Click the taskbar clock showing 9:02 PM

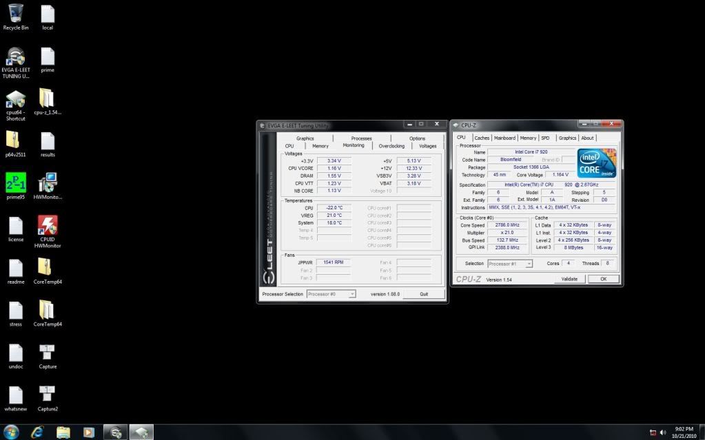pyautogui.click(x=684, y=432)
